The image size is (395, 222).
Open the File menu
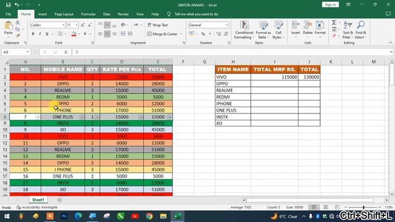(8, 14)
